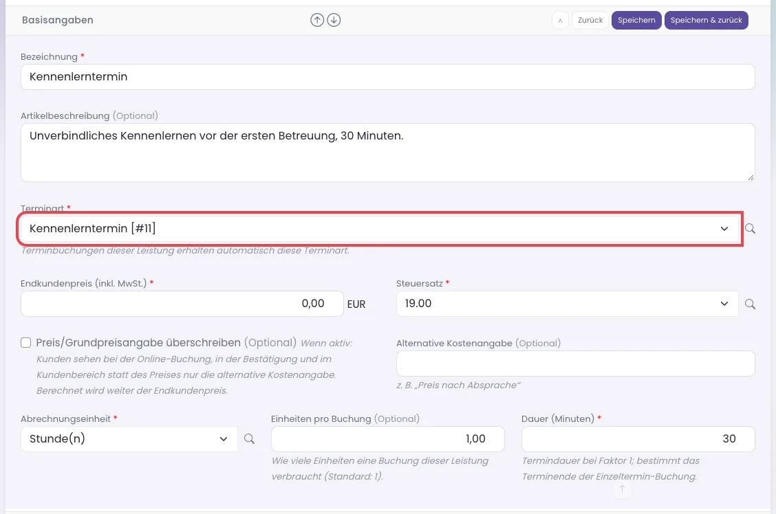Focus the Bezeichnung input field
The height and width of the screenshot is (514, 776).
[x=387, y=76]
